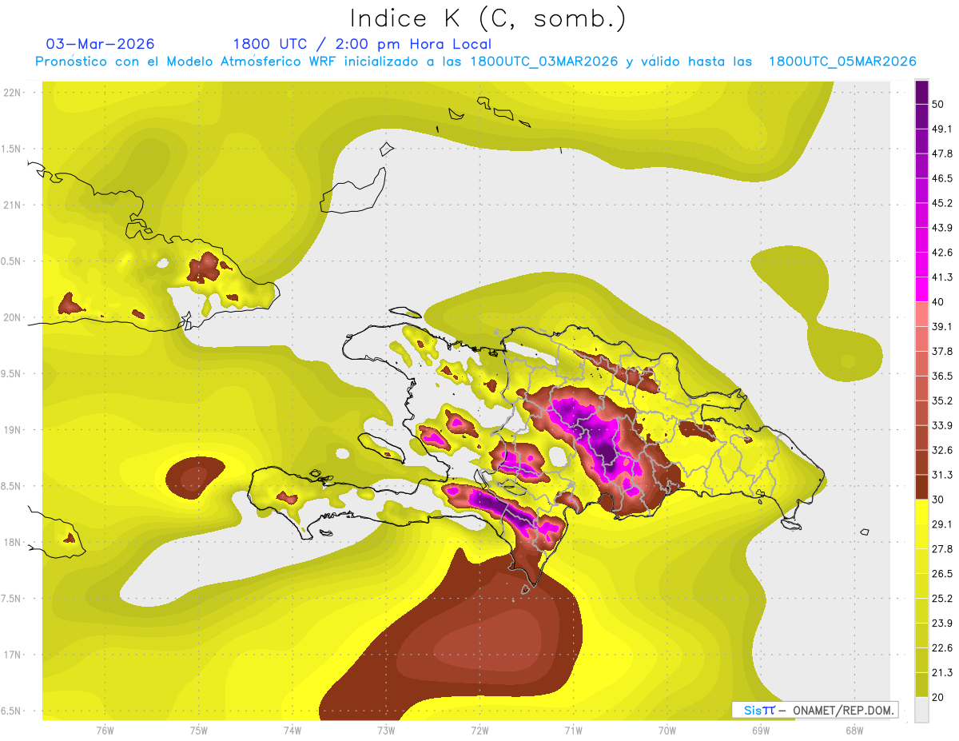959x741 pixels.
Task: Click the longitude label "76W"
Action: (x=105, y=730)
